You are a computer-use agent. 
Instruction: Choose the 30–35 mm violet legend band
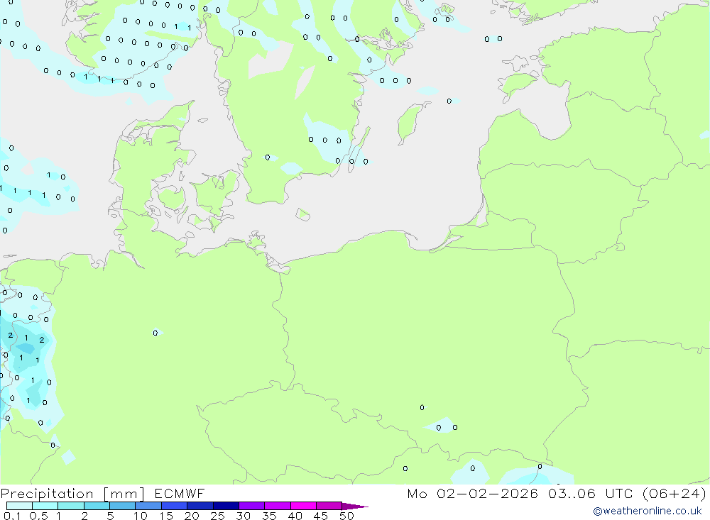pyautogui.click(x=252, y=506)
